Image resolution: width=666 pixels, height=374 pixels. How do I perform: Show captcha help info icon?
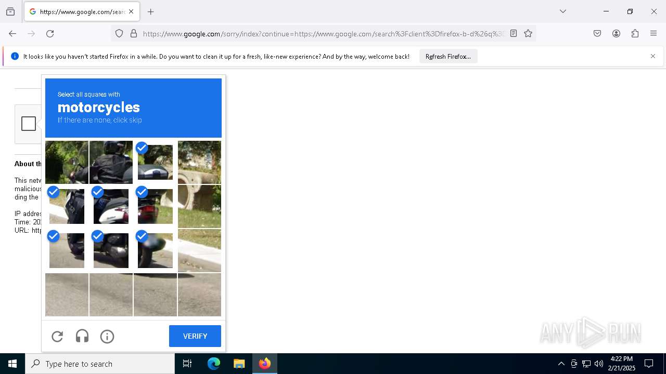[x=107, y=337]
